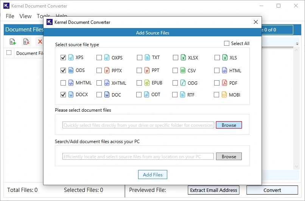Viewport: 305px width, 201px height.
Task: Open the Tools menu
Action: 44,16
